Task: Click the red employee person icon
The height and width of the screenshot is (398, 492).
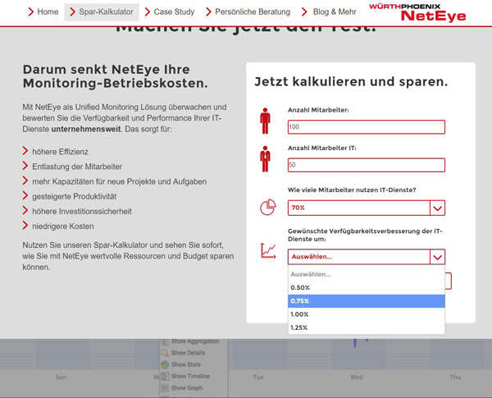Action: 265,121
